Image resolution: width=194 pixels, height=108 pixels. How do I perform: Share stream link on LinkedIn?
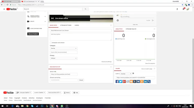(145, 82)
